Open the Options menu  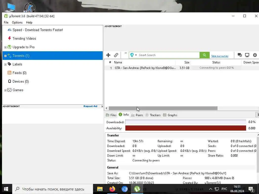[x=17, y=22]
